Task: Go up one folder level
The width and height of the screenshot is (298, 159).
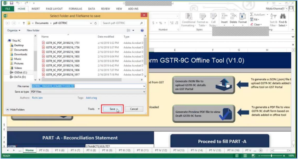Action: tap(24, 23)
